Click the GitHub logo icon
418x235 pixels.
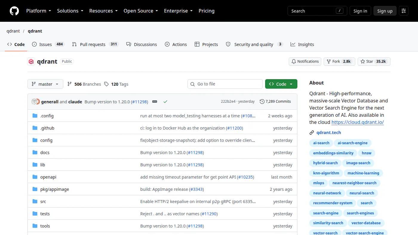click(14, 11)
